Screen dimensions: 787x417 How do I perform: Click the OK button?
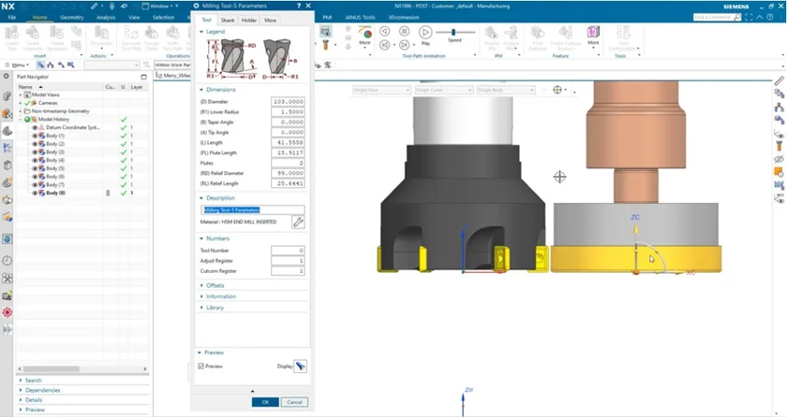(265, 402)
